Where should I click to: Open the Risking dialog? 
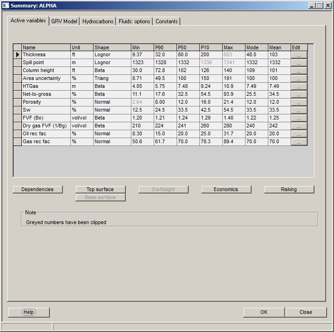(x=289, y=189)
